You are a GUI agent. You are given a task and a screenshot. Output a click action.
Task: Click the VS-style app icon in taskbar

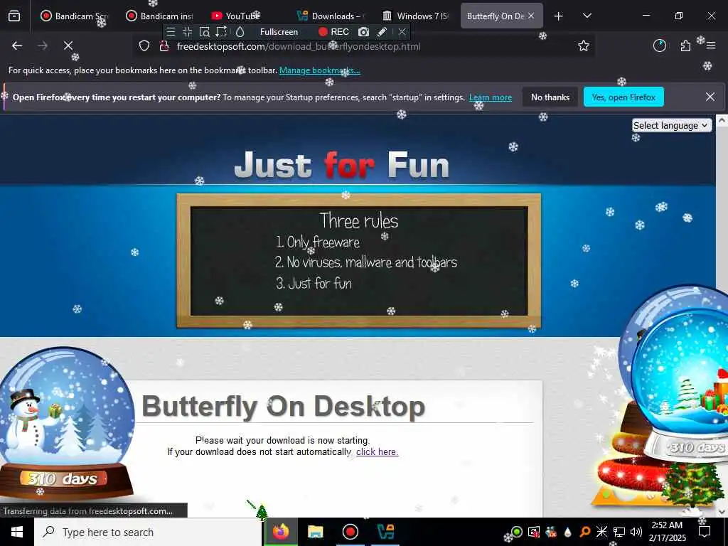(385, 532)
